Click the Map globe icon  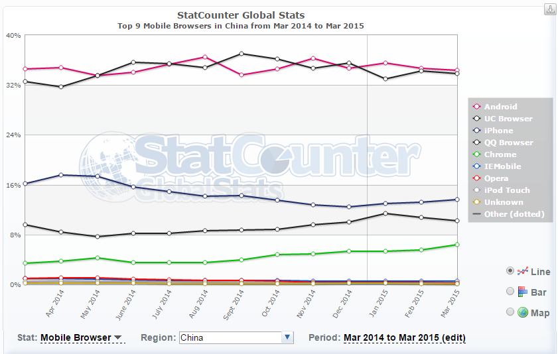pos(522,312)
